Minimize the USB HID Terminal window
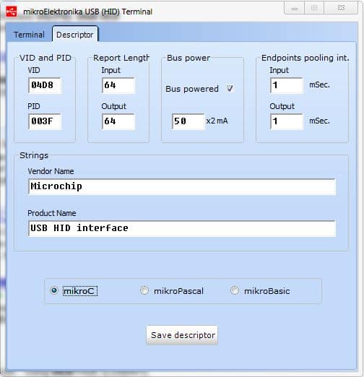Viewport: 364px width, 377px height. pyautogui.click(x=294, y=8)
